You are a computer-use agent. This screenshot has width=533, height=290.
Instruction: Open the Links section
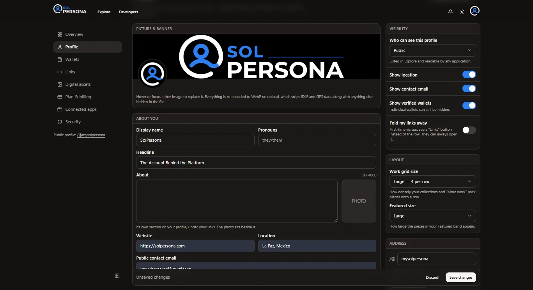tap(88, 72)
